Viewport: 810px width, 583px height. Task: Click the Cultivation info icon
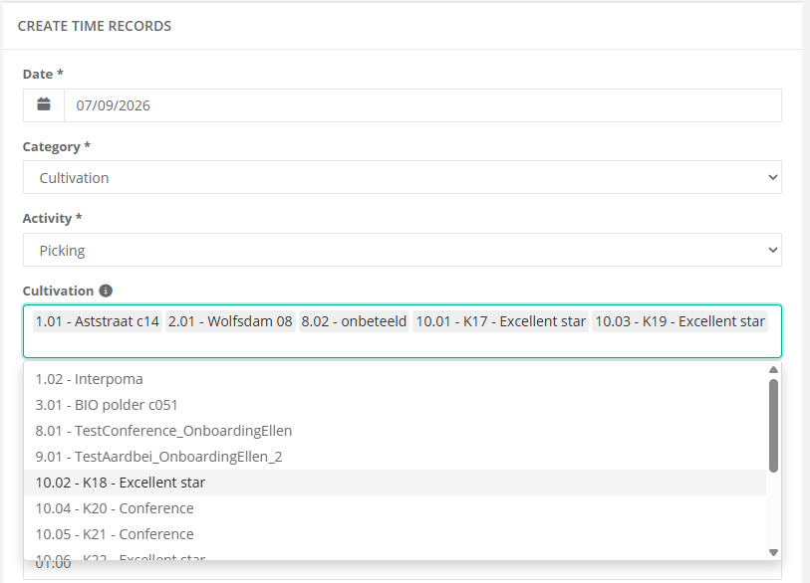pos(106,291)
